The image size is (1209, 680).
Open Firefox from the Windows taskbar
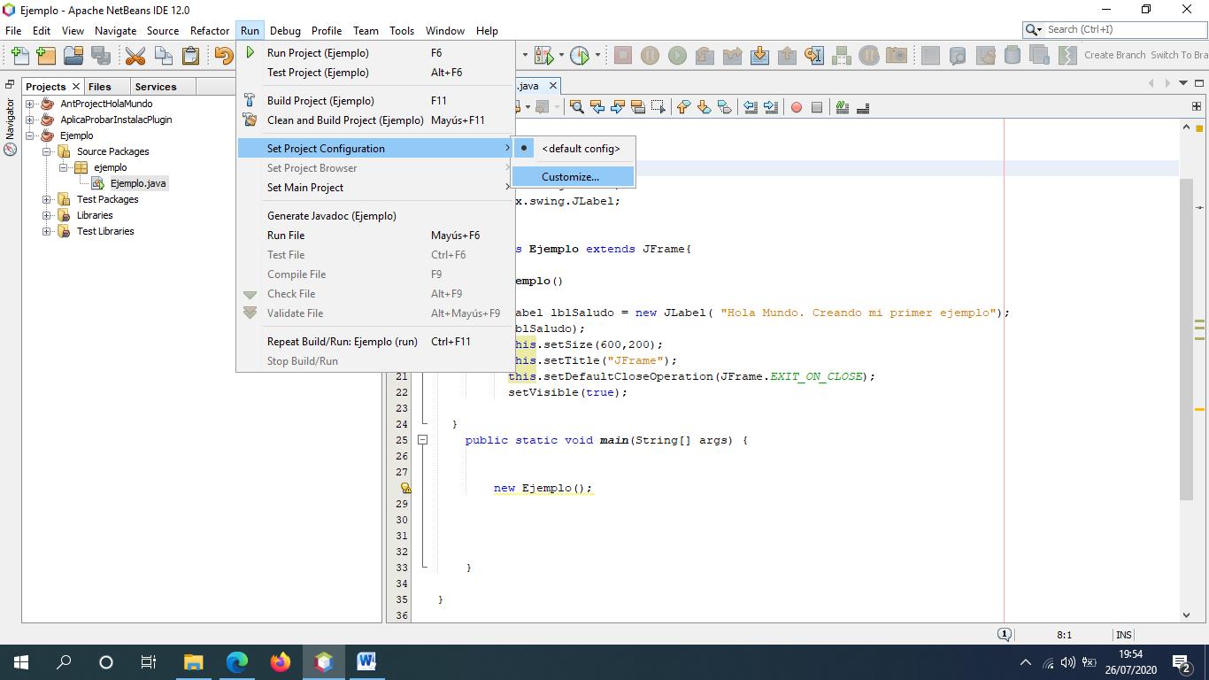click(281, 661)
